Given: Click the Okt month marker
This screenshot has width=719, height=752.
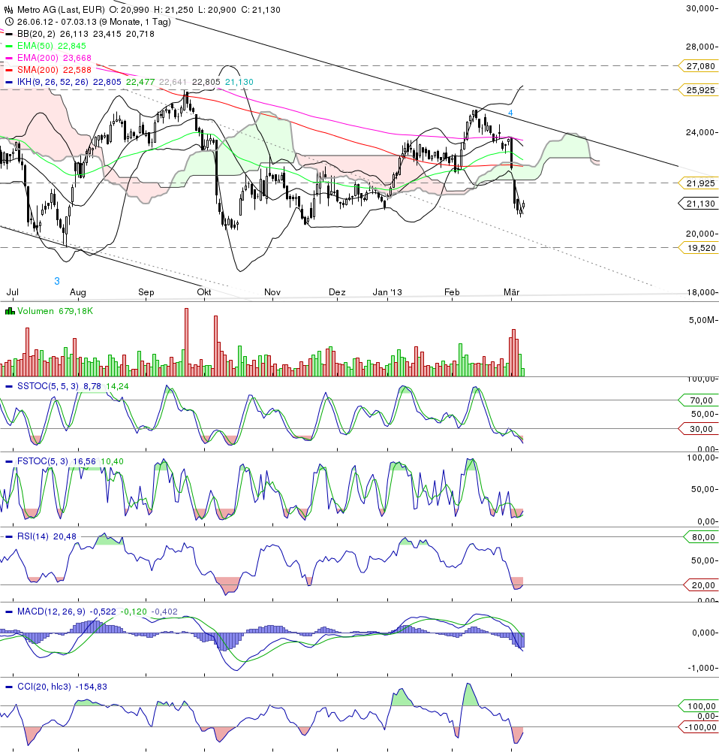Looking at the screenshot, I should click(204, 292).
